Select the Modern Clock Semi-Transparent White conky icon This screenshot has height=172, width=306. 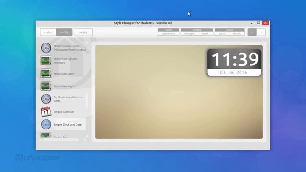[x=46, y=48]
